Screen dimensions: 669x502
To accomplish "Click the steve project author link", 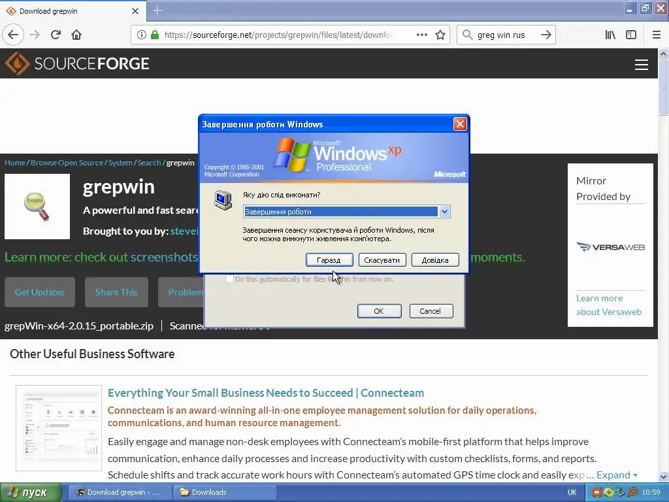I will [x=184, y=231].
